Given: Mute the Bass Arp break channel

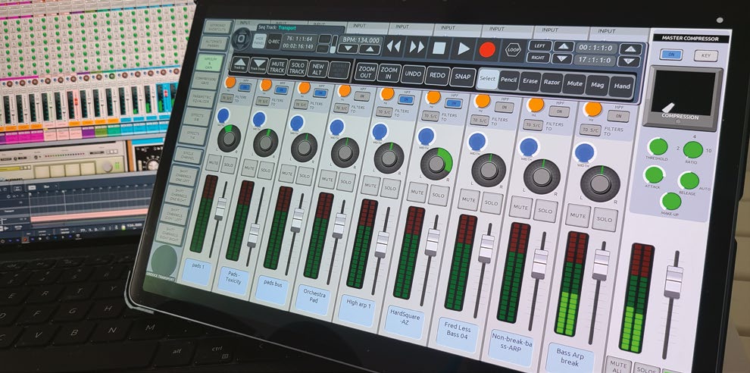Looking at the screenshot, I should point(578,215).
